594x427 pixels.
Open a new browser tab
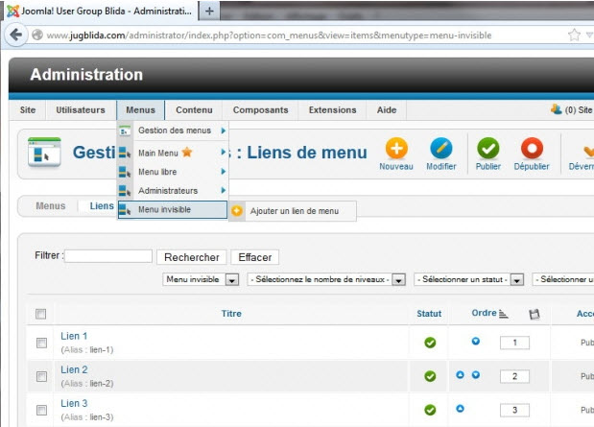pyautogui.click(x=210, y=10)
